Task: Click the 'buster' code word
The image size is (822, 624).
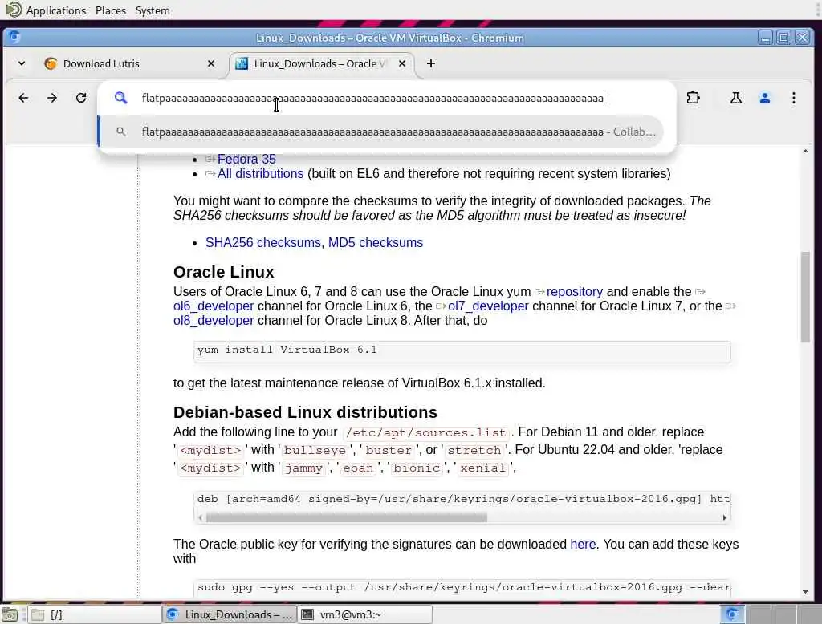Action: click(x=389, y=451)
